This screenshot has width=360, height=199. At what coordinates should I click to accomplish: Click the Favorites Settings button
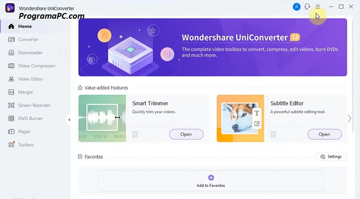coord(331,157)
